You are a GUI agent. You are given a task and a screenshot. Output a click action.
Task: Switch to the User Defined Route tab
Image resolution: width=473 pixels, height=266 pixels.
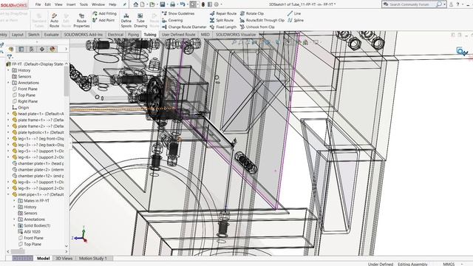click(x=179, y=35)
